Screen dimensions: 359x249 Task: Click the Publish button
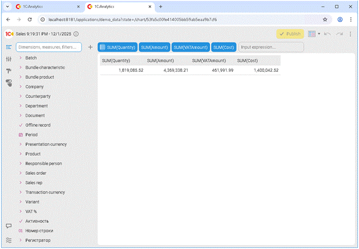[290, 34]
